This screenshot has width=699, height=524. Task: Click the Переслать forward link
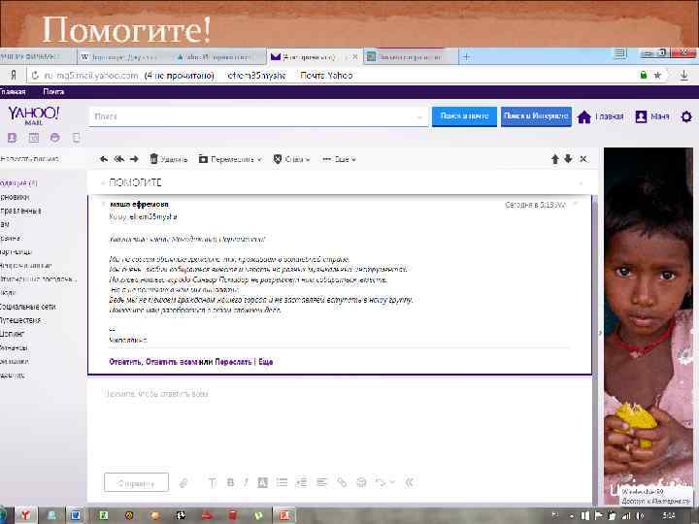point(233,362)
